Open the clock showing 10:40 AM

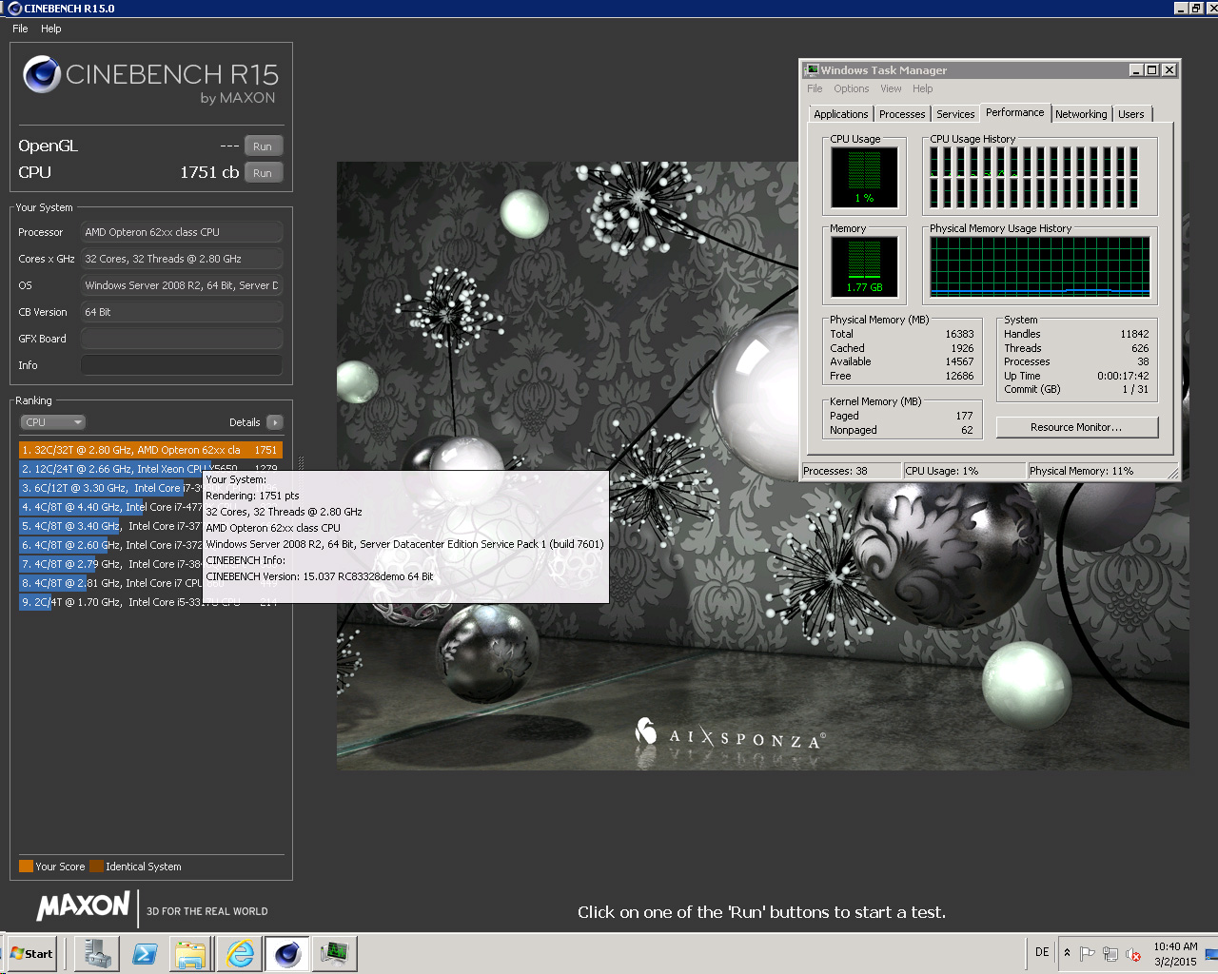click(1175, 954)
